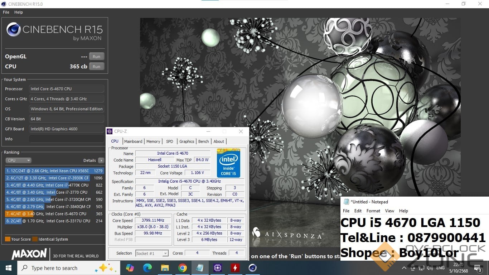Image resolution: width=489 pixels, height=275 pixels.
Task: Click the Info text field
Action: (67, 139)
